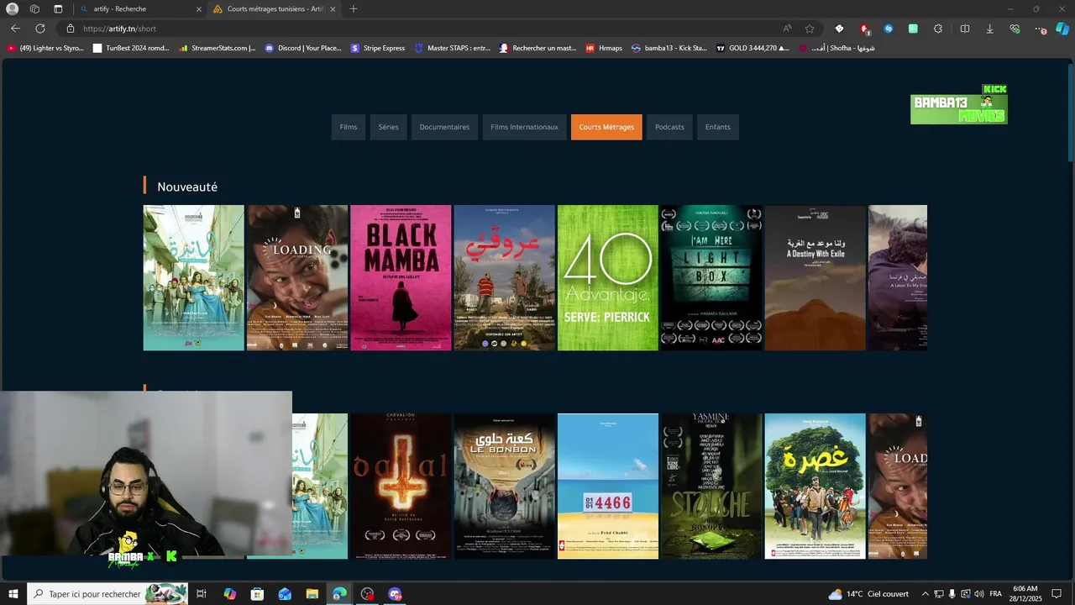The height and width of the screenshot is (605, 1075).
Task: Open Task View on taskbar
Action: pyautogui.click(x=202, y=594)
